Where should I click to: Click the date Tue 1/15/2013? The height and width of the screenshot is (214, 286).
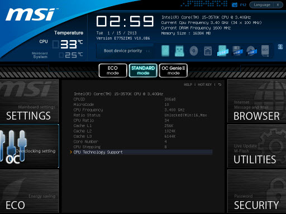(x=116, y=33)
